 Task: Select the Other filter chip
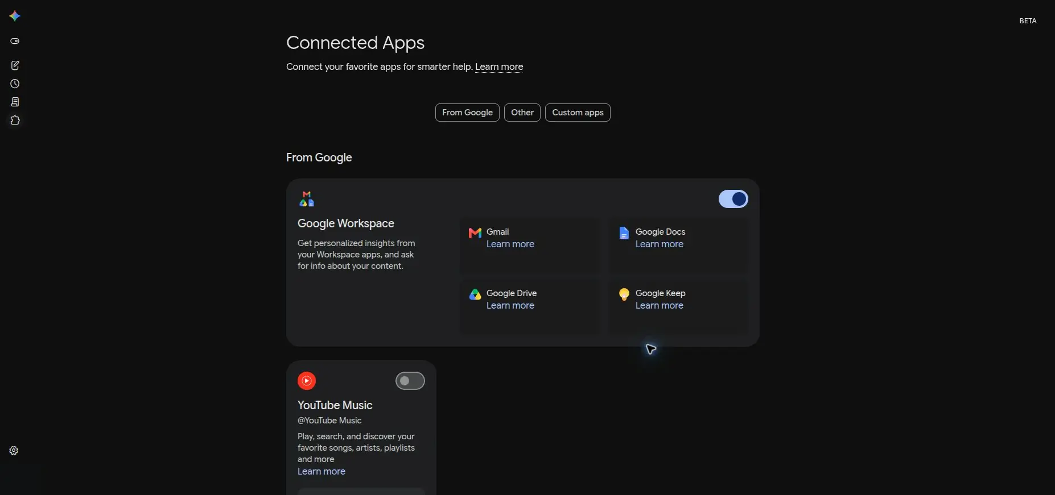pyautogui.click(x=522, y=113)
